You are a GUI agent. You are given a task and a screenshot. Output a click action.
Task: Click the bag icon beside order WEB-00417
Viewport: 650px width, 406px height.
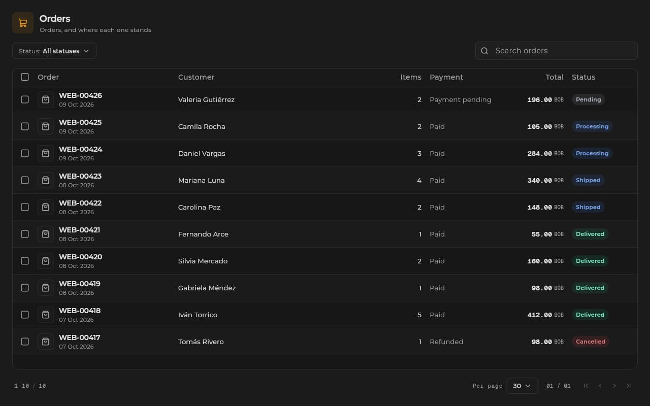point(46,342)
